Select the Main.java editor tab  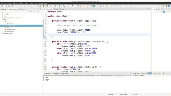48,9
